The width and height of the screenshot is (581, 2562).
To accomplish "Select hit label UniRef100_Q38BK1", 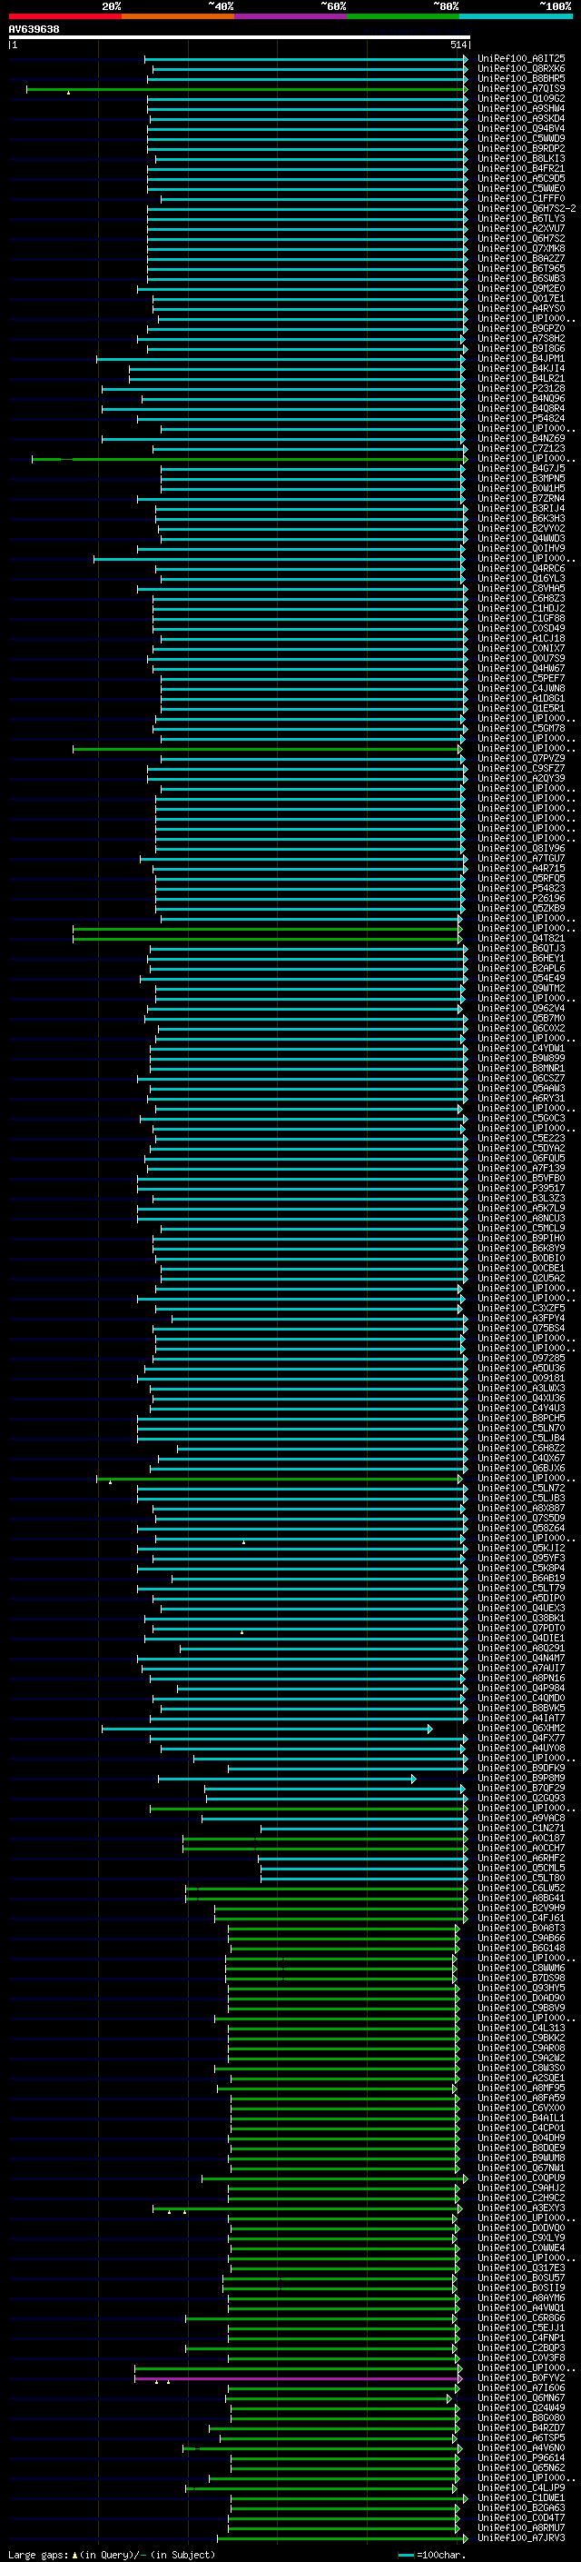I will 520,1618.
